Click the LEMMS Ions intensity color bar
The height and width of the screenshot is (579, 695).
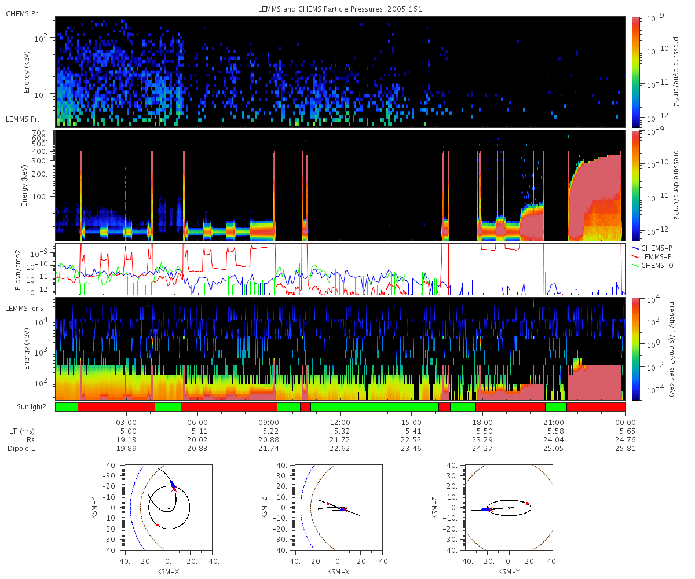pos(637,349)
